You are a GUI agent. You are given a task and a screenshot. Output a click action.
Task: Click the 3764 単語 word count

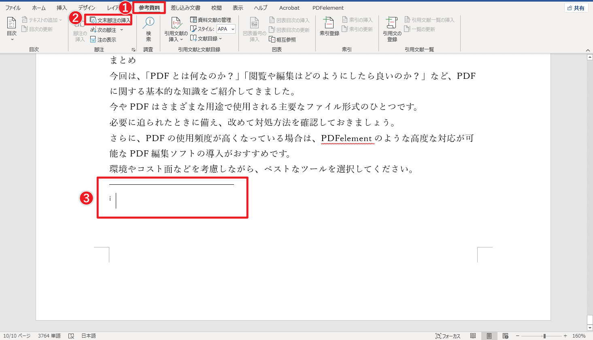pyautogui.click(x=49, y=336)
